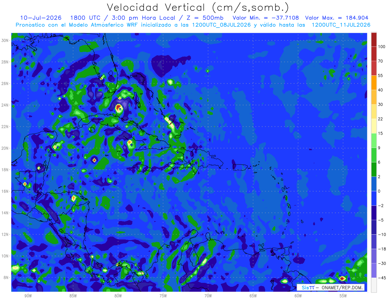
Task: Click the "26N" latitude label
Action: point(5,83)
